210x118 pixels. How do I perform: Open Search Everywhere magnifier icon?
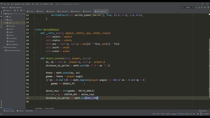point(209,8)
